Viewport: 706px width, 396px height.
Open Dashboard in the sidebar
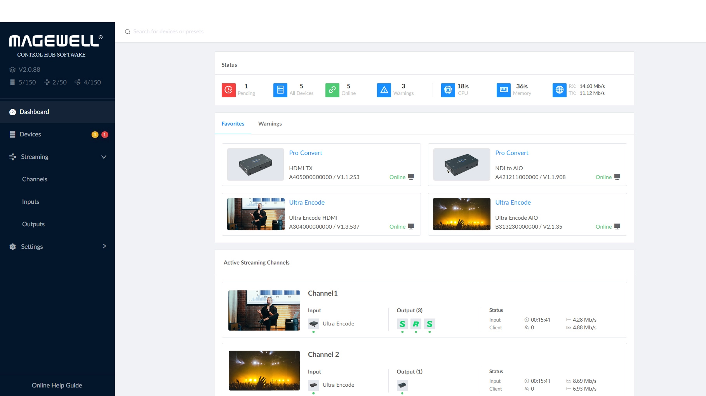pos(57,112)
